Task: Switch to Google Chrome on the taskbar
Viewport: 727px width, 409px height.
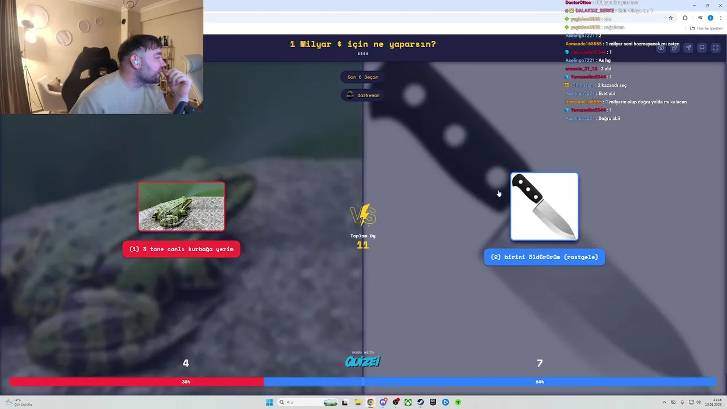Action: click(370, 402)
